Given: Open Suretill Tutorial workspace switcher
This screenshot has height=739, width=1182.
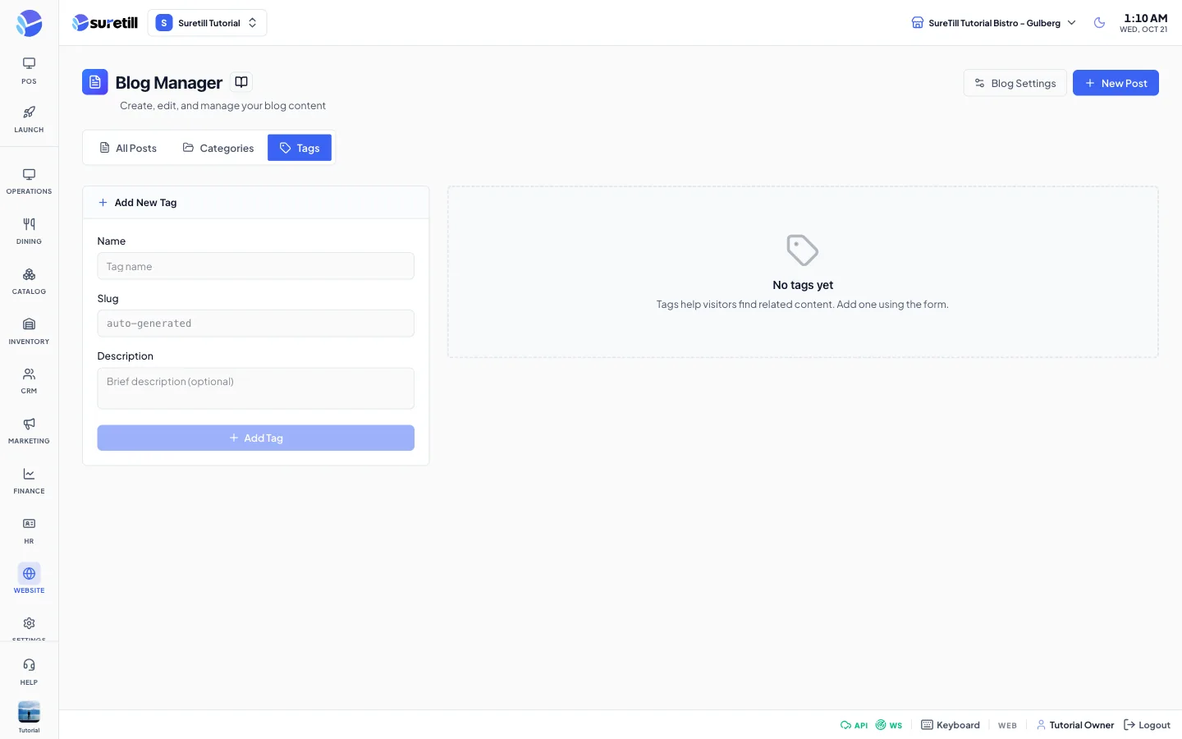Looking at the screenshot, I should click(208, 23).
